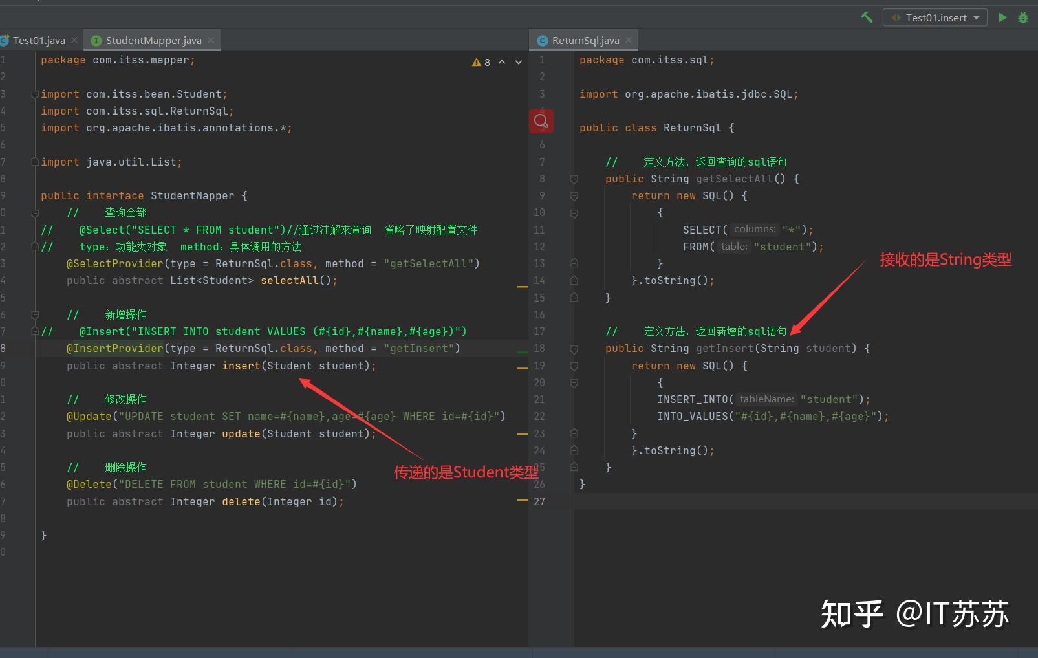The image size is (1038, 658).
Task: Click the Build Project hammer icon
Action: point(867,17)
